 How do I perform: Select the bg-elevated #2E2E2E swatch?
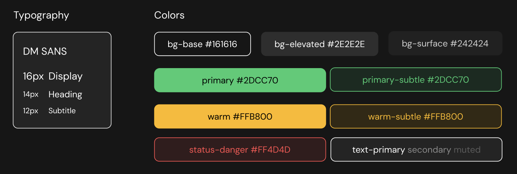tap(320, 44)
